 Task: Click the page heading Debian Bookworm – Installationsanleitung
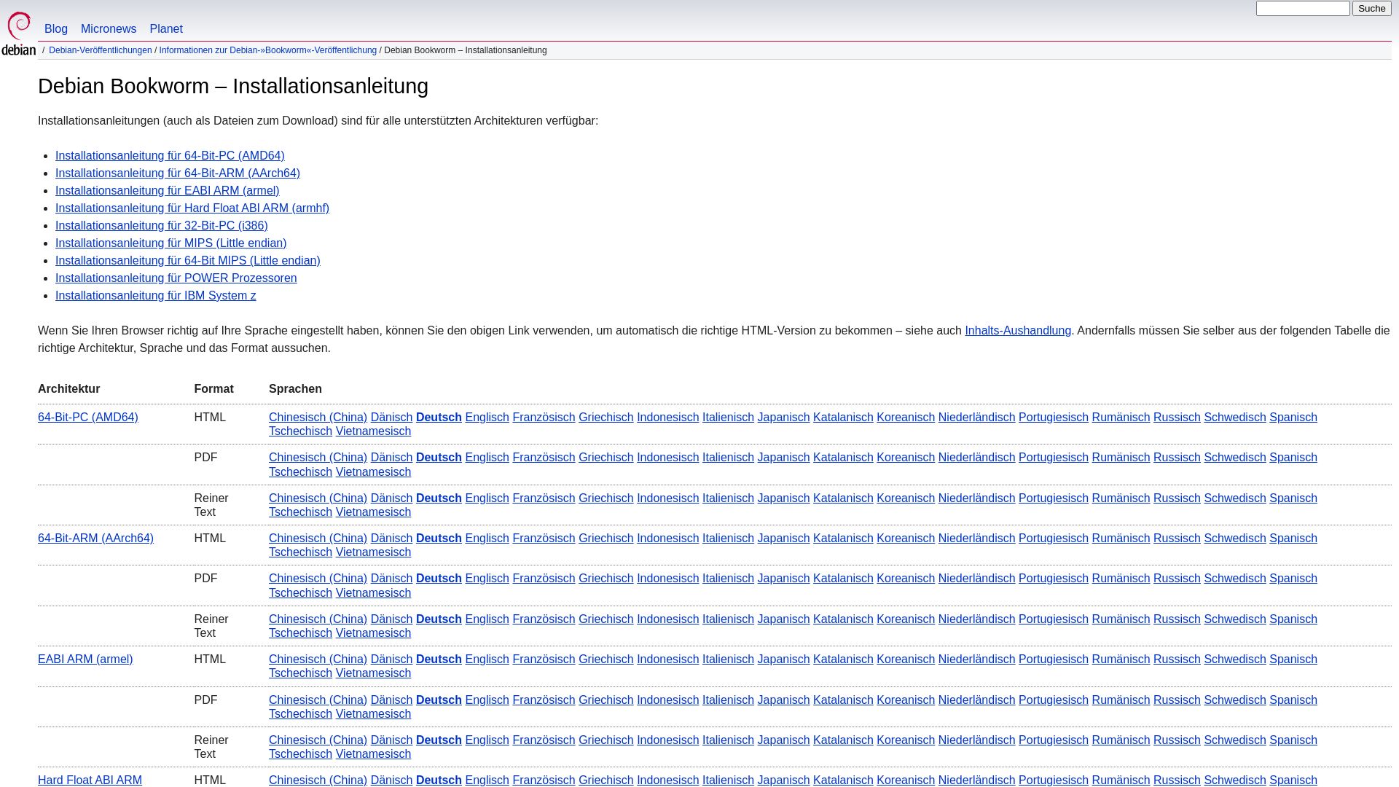[x=233, y=86]
